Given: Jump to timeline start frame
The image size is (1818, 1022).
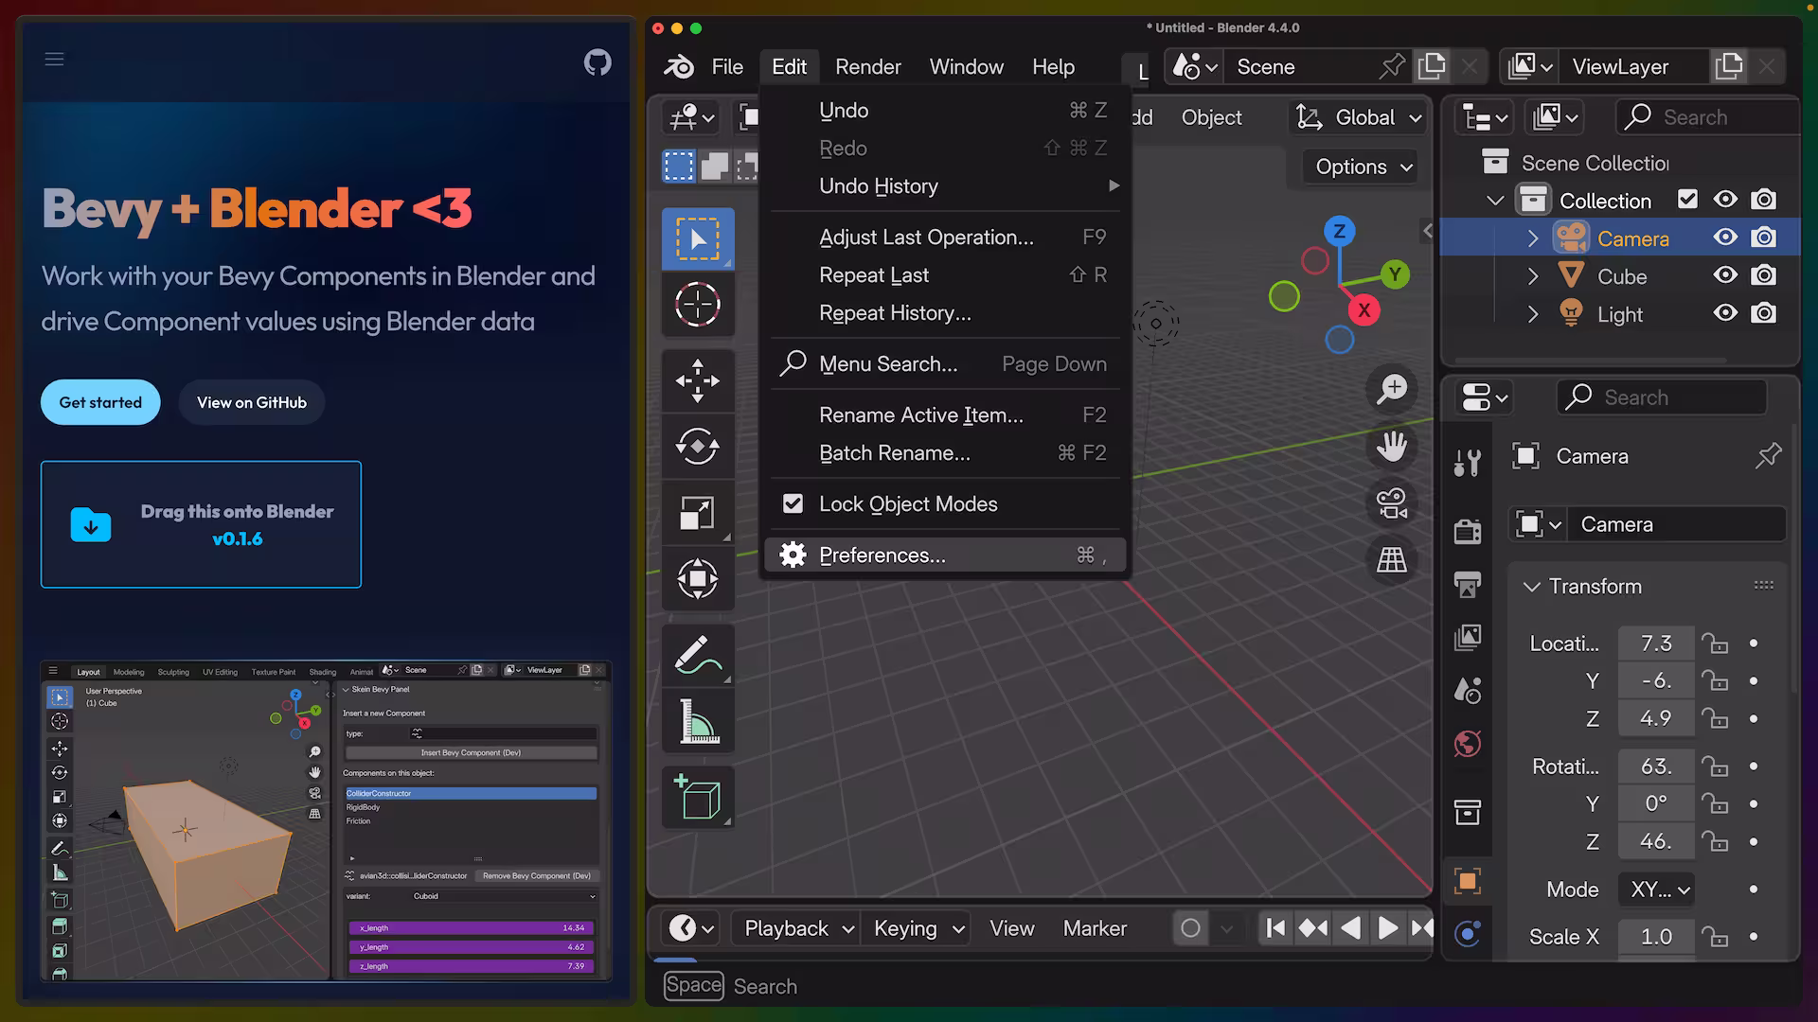Looking at the screenshot, I should (1275, 928).
